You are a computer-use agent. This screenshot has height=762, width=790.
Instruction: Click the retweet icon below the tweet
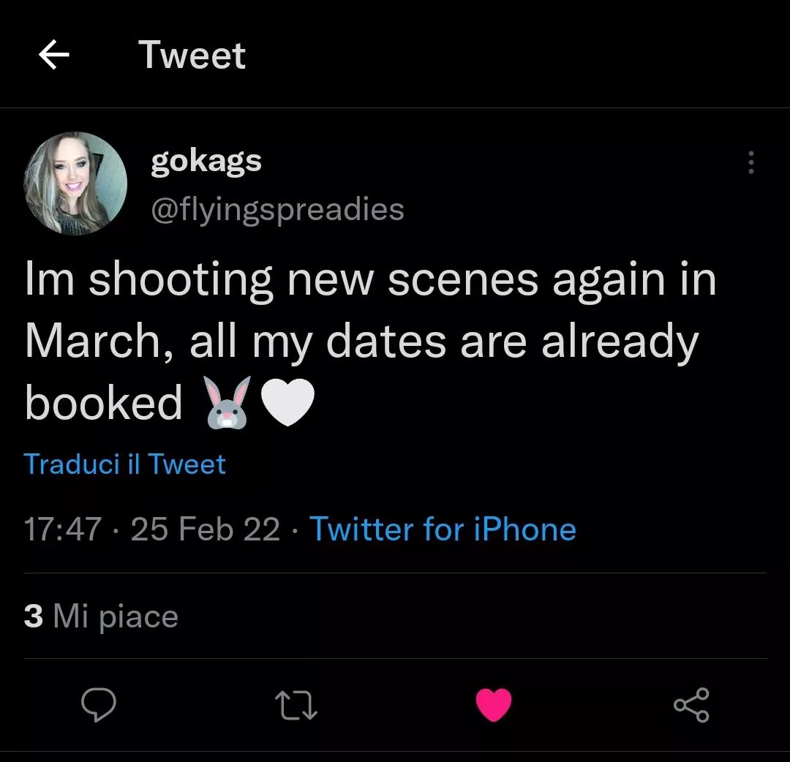coord(296,704)
